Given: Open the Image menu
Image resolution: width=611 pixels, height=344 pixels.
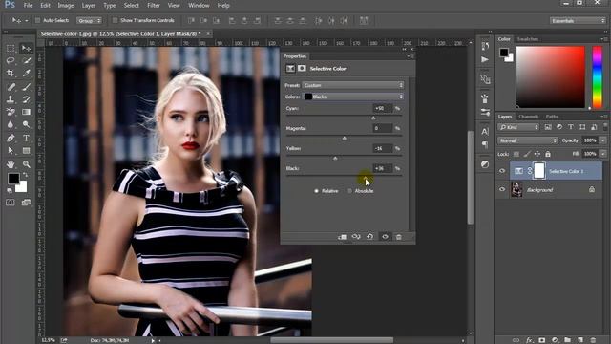Looking at the screenshot, I should point(66,6).
